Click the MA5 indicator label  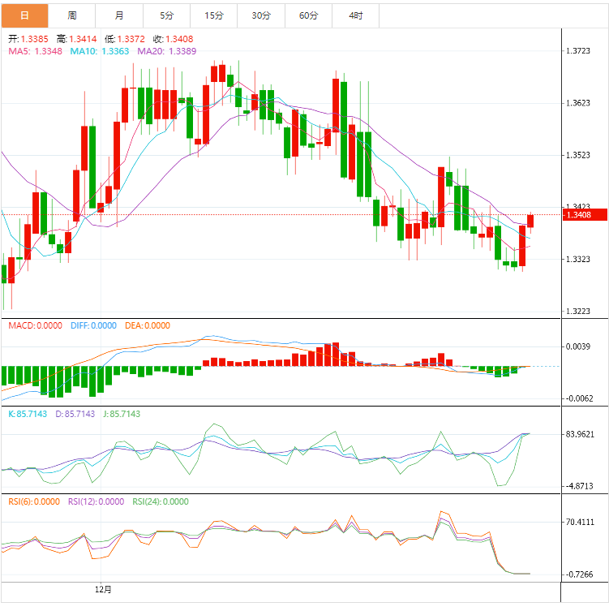tap(36, 51)
